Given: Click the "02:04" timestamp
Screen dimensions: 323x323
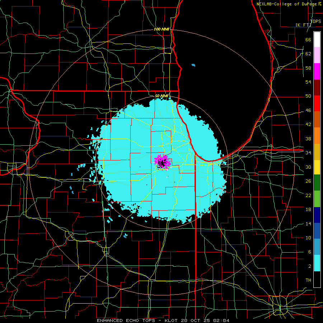Looking at the screenshot, I should pyautogui.click(x=221, y=320).
